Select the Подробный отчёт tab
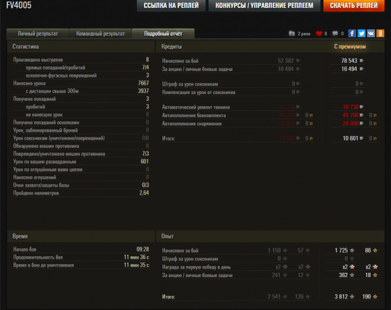This screenshot has width=391, height=310. click(164, 34)
